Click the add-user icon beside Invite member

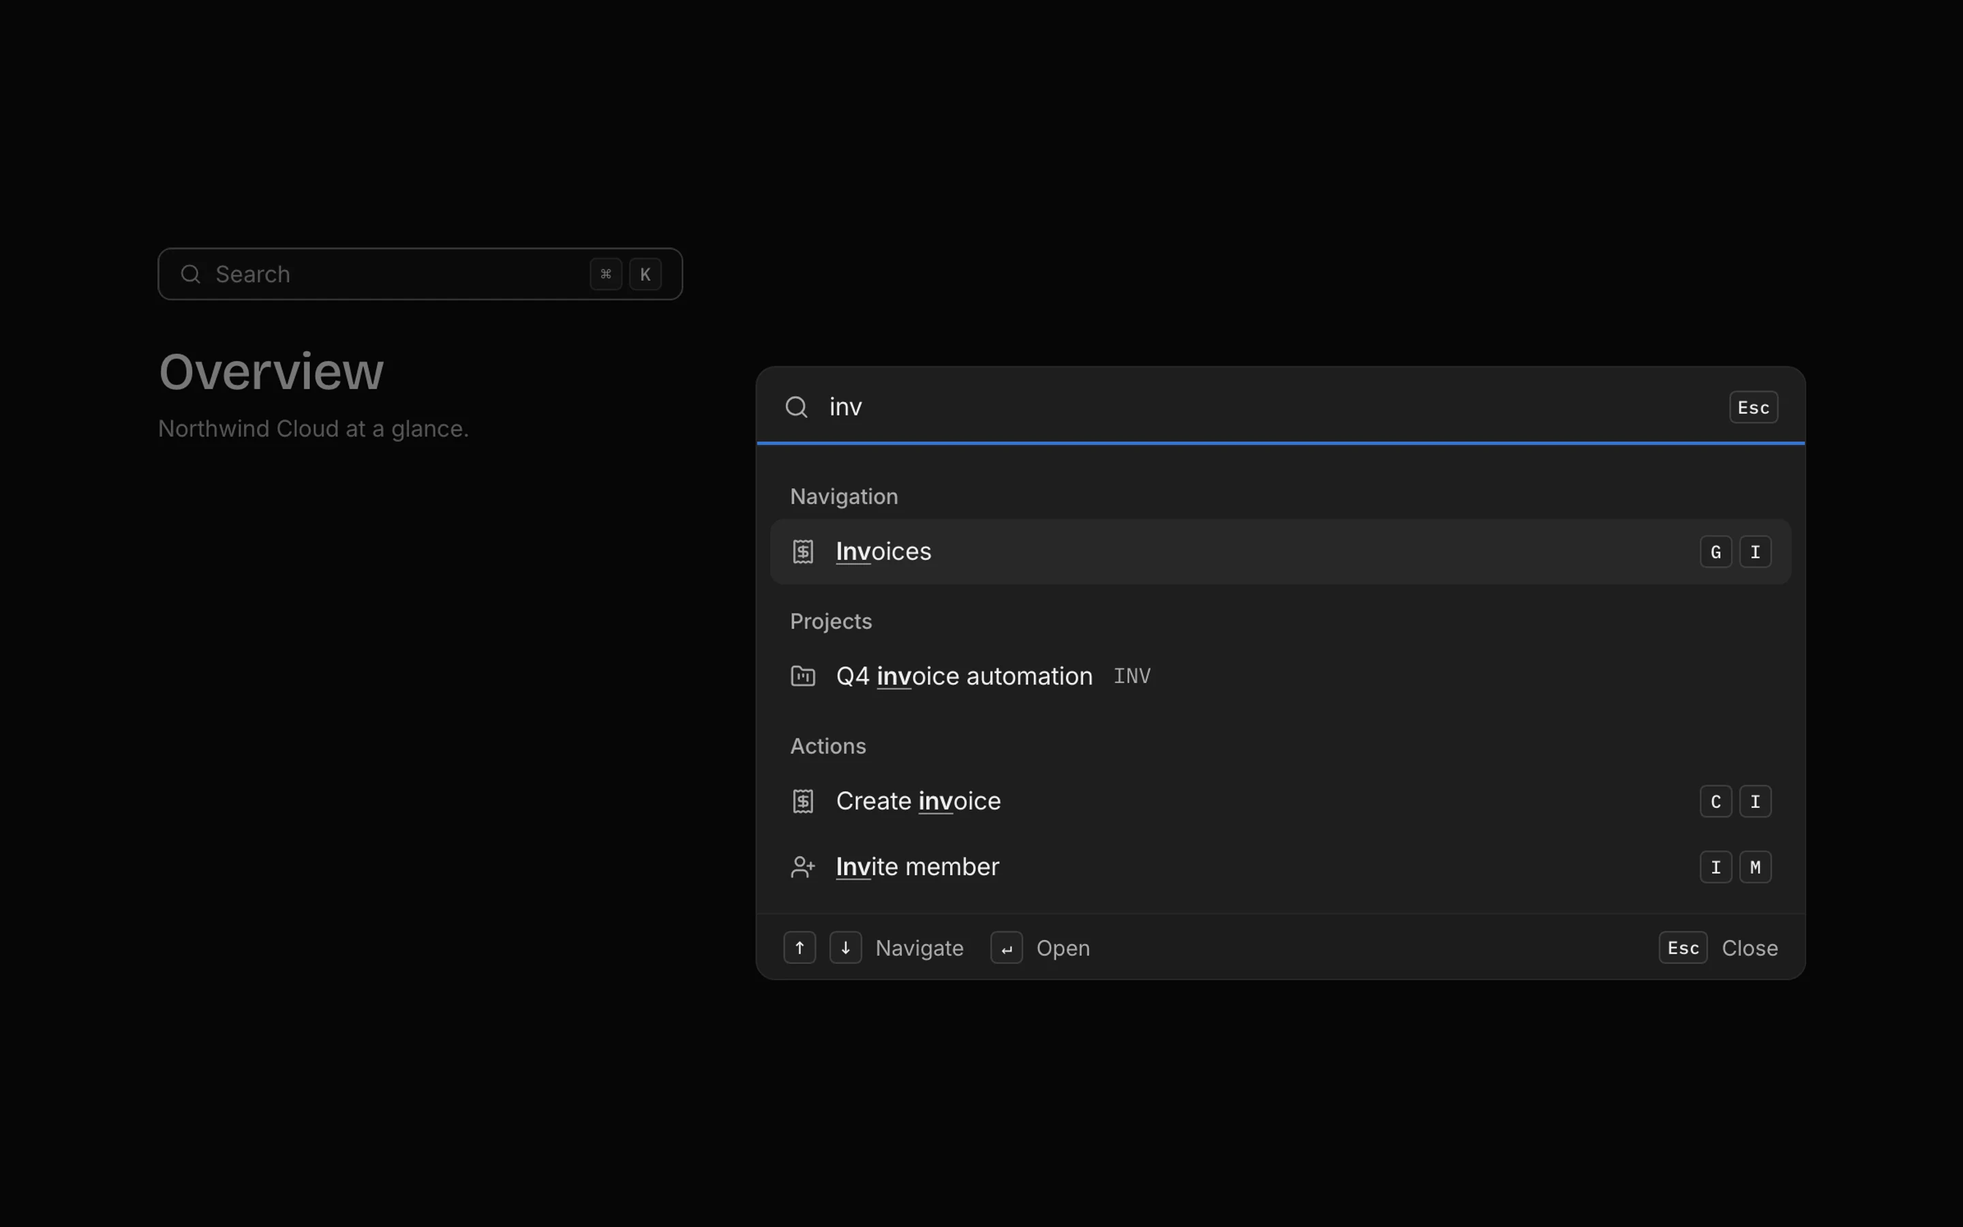tap(803, 866)
